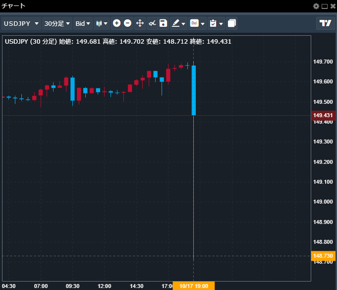Viewport: 337px width, 290px height.
Task: Expand the clipboard template dropdown arrow
Action: (x=221, y=24)
